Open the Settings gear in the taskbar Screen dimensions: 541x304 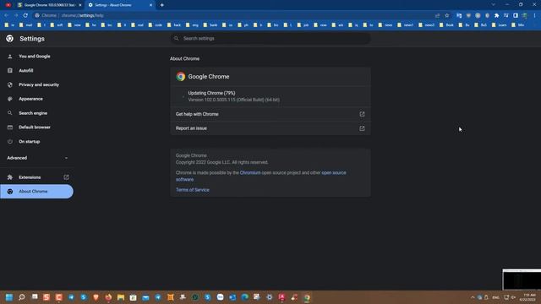270,297
